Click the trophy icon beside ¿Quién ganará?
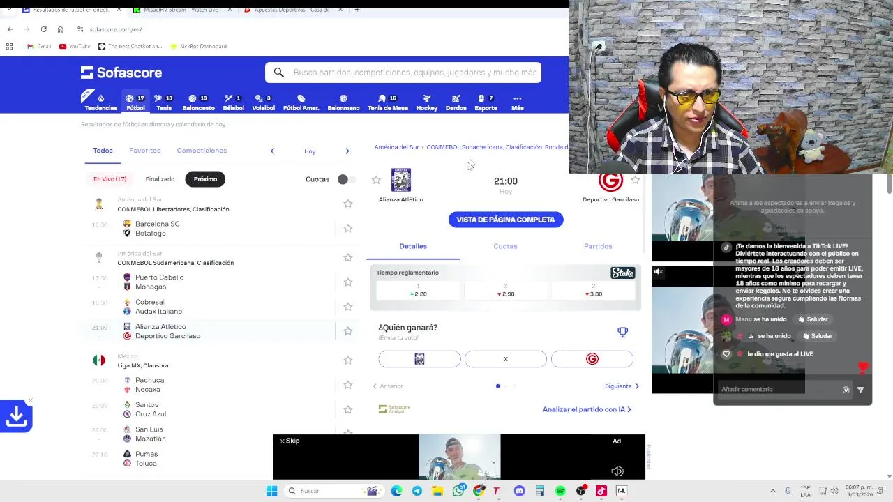This screenshot has width=893, height=502. coord(622,333)
